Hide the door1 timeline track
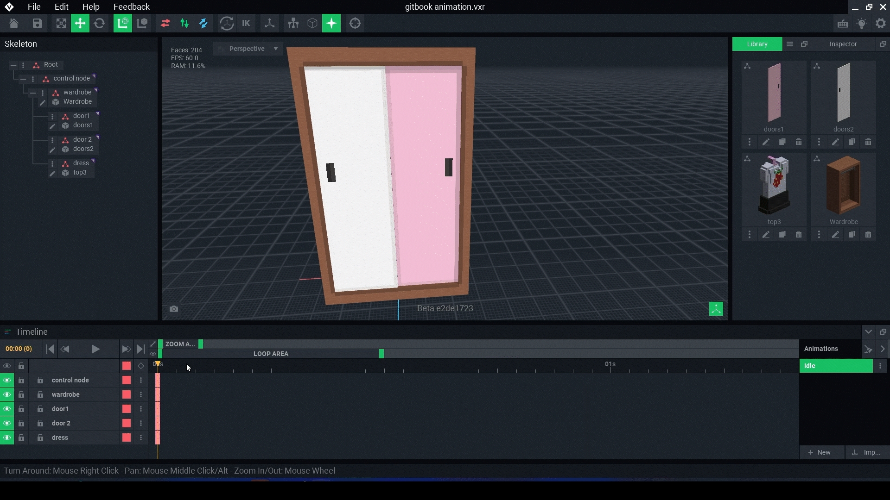The width and height of the screenshot is (890, 500). pos(7,409)
